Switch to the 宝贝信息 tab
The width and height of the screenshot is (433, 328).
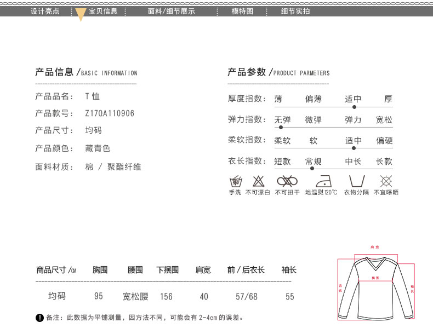103,11
